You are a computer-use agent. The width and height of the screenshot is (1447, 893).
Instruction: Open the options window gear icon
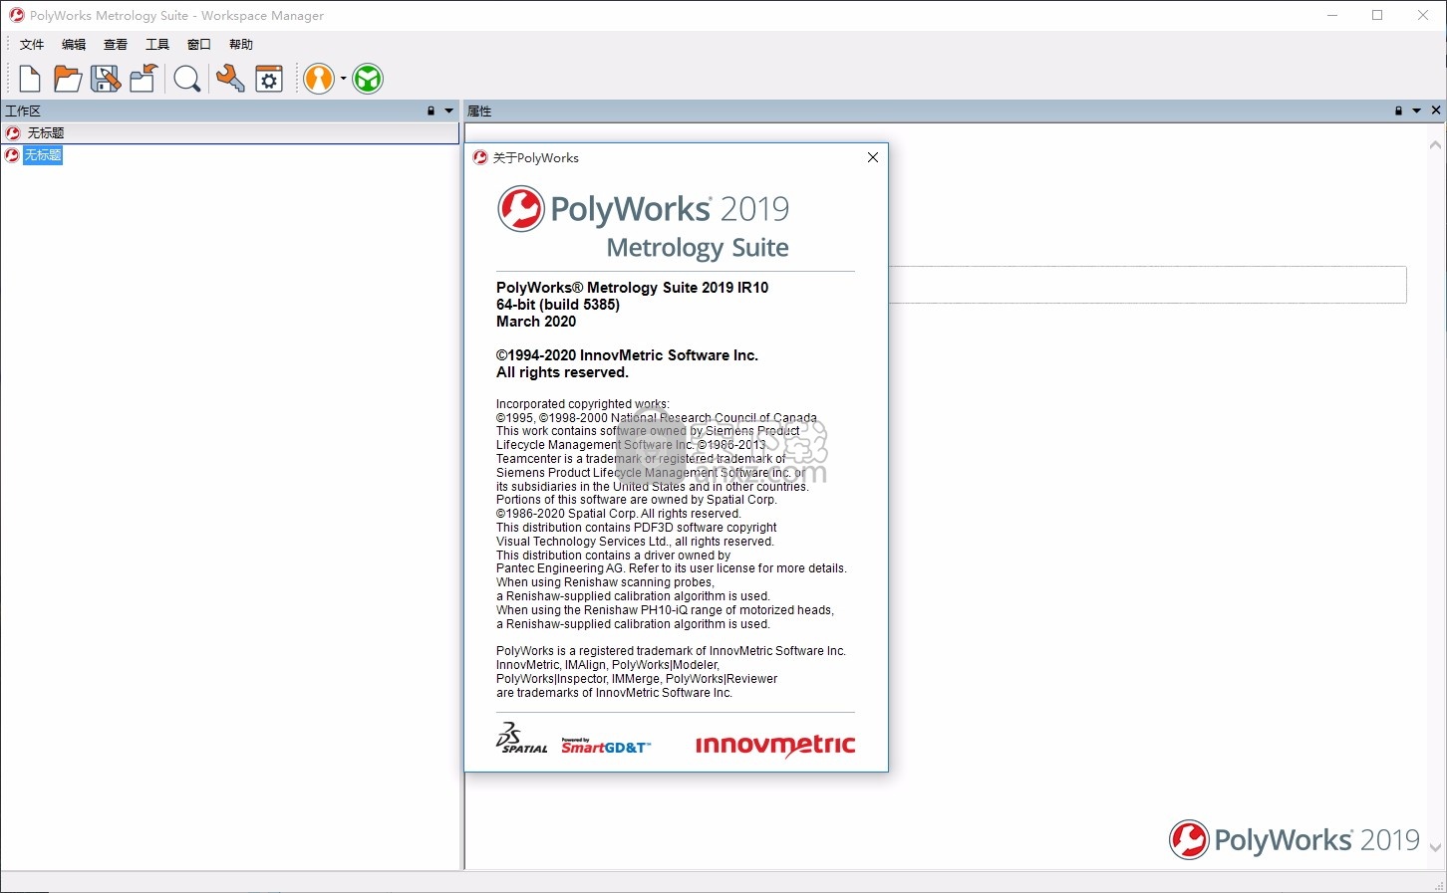[x=269, y=79]
